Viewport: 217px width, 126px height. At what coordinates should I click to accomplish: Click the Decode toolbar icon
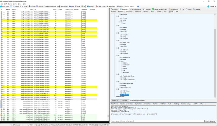[x=40, y=6]
